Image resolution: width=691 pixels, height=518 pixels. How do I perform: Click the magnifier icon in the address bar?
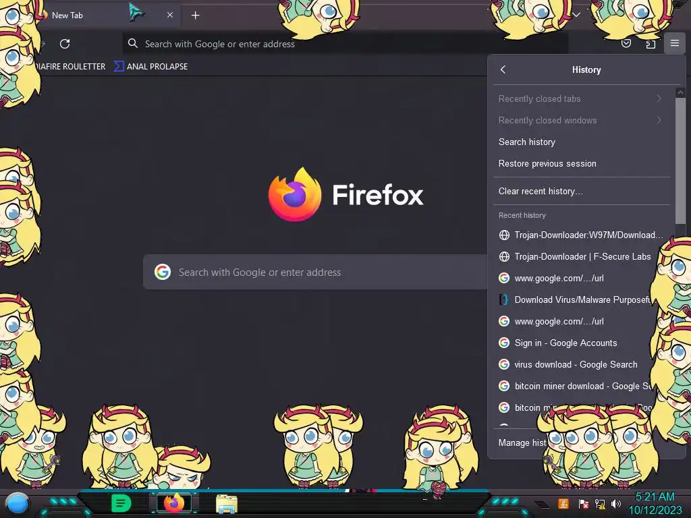[x=133, y=43]
